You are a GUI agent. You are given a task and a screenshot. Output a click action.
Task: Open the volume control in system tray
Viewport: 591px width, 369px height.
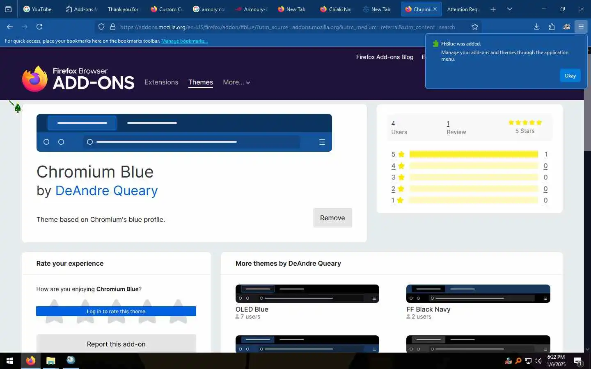(538, 361)
